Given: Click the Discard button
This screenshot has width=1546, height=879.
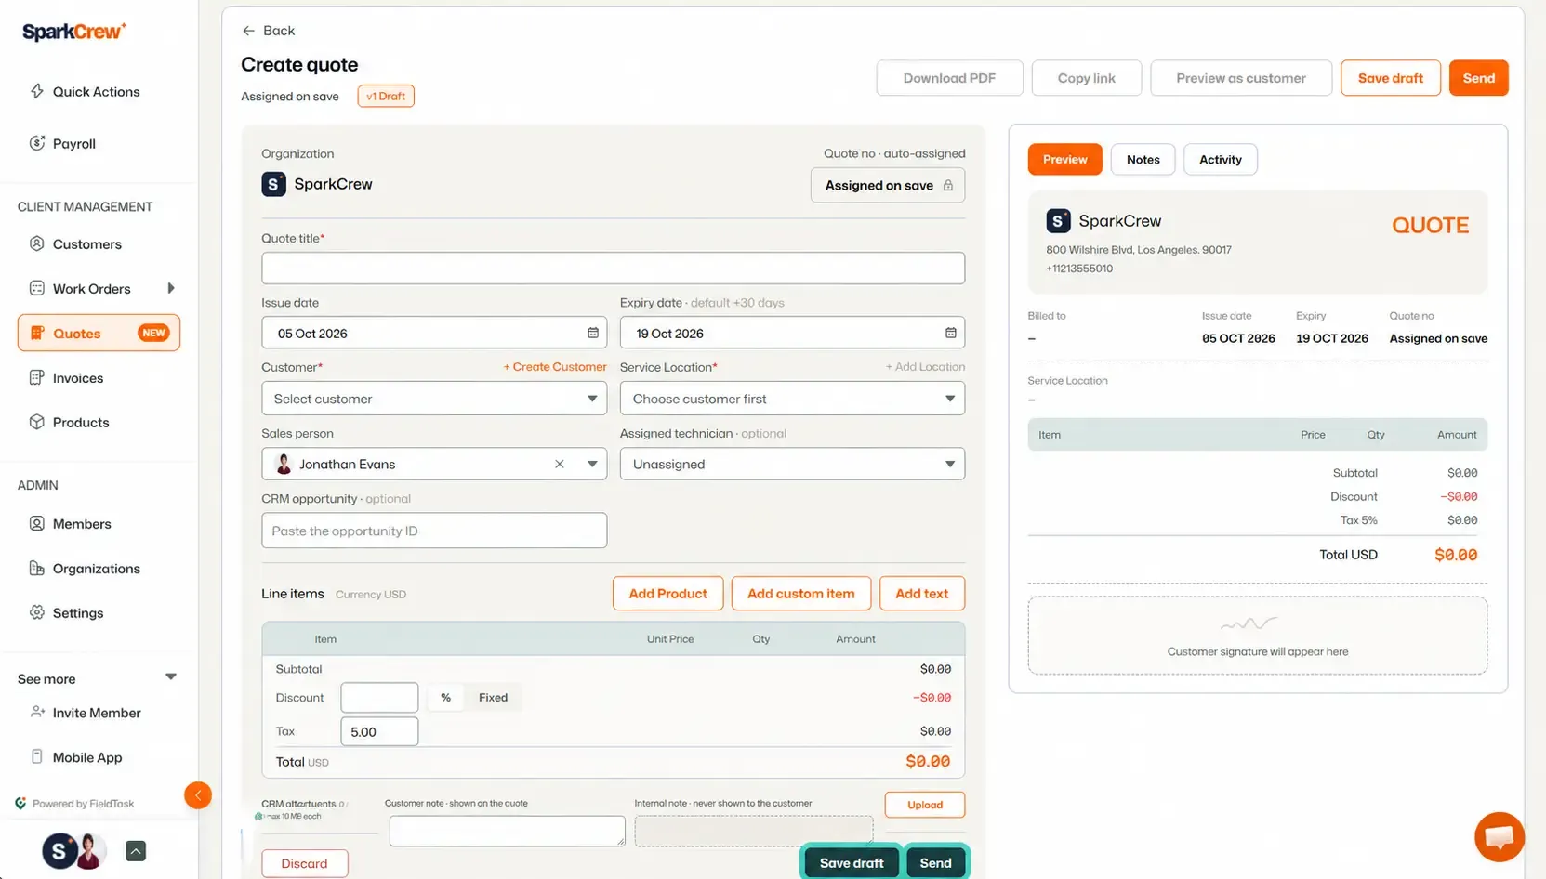Looking at the screenshot, I should tap(304, 863).
